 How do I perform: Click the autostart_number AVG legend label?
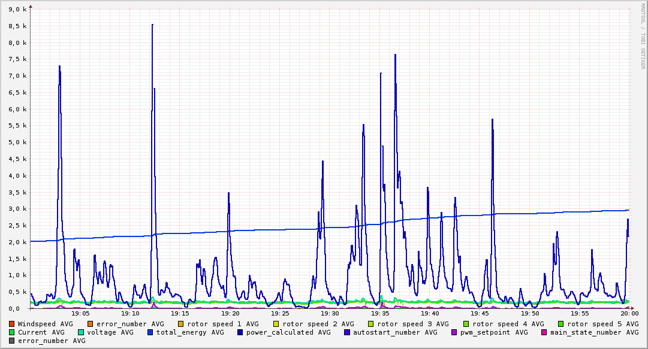click(395, 332)
